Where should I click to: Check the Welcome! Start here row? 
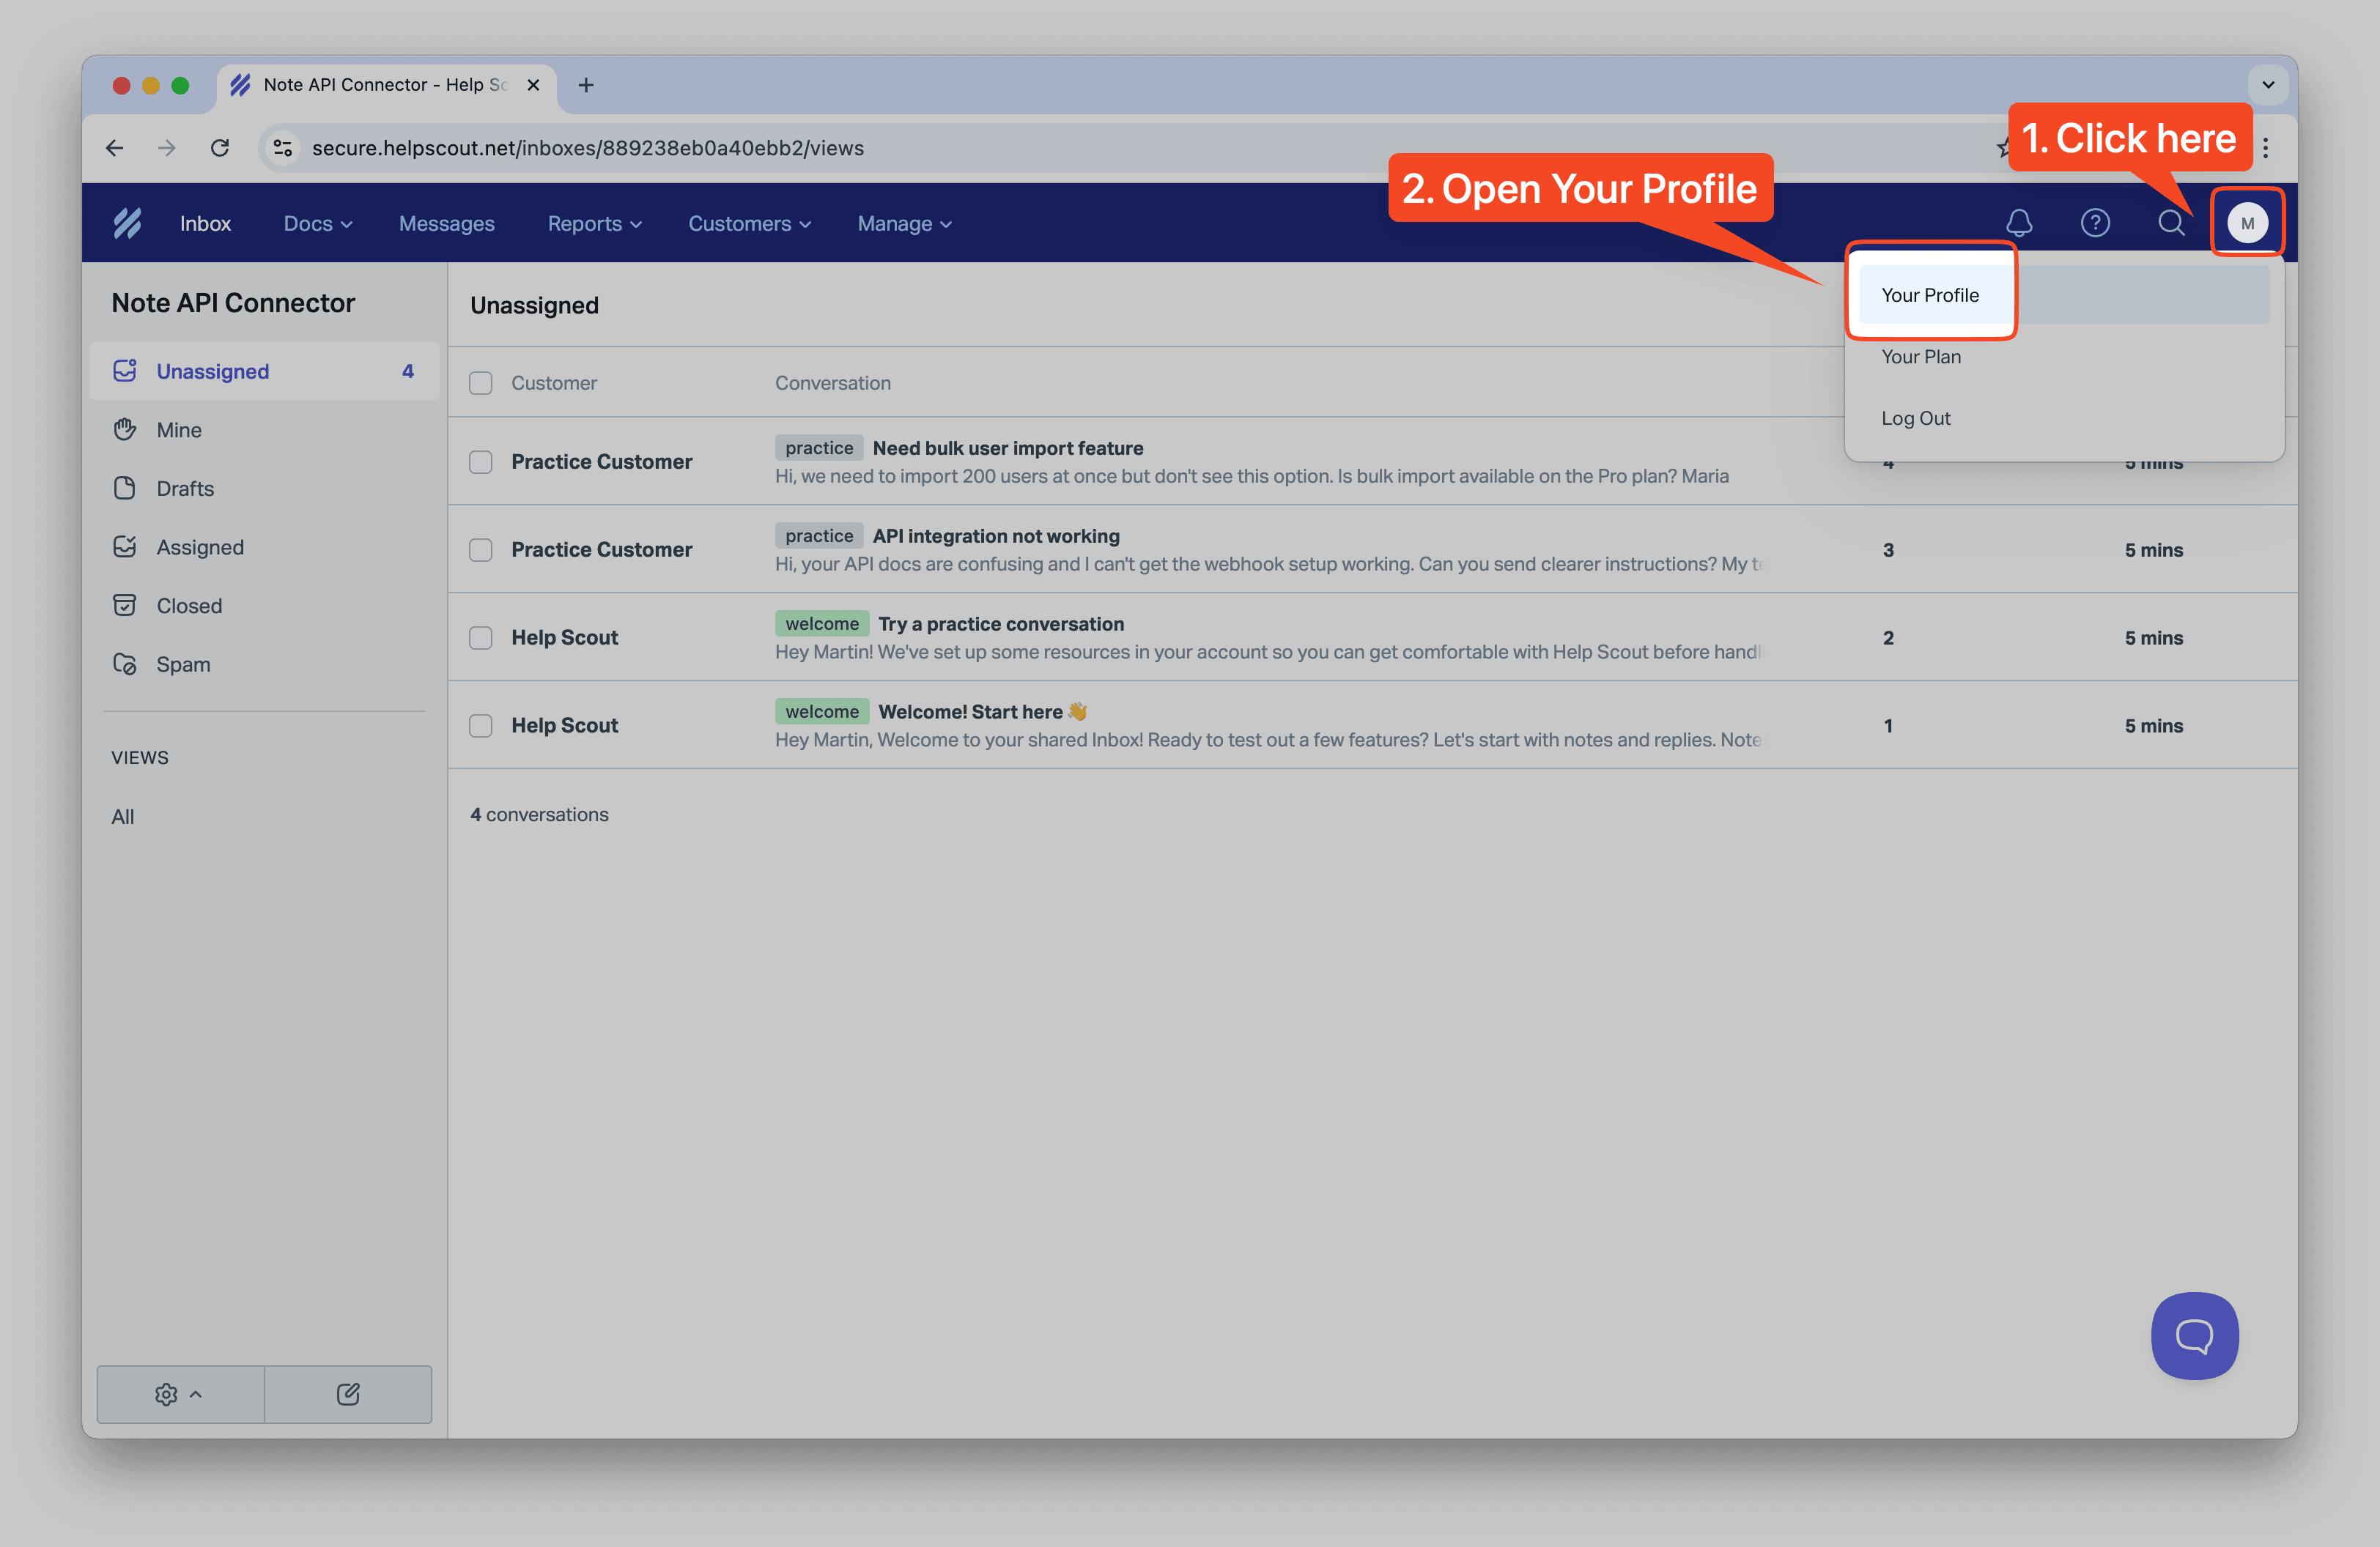pos(481,726)
